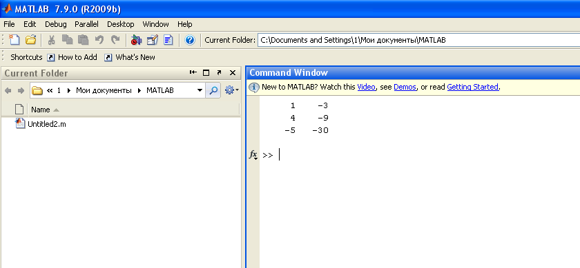The image size is (580, 268).
Task: Click the Command Window title bar
Action: 413,73
